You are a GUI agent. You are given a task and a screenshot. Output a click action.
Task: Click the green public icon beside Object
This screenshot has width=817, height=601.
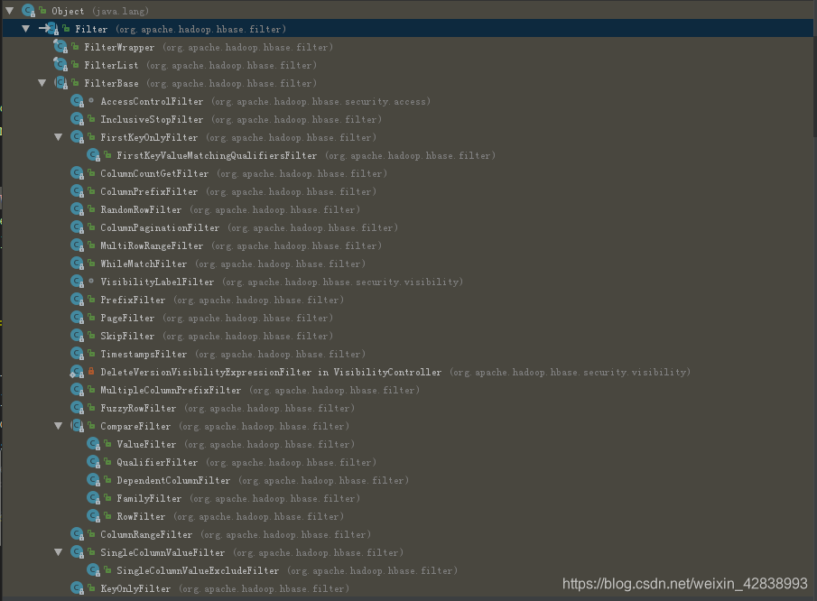click(x=42, y=11)
